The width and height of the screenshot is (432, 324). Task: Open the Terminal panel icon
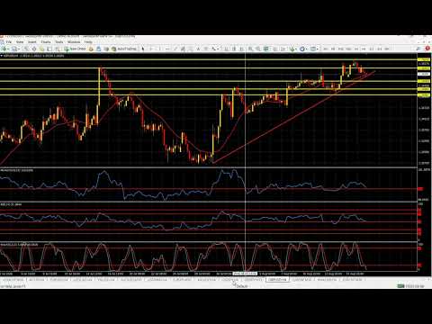coord(49,49)
